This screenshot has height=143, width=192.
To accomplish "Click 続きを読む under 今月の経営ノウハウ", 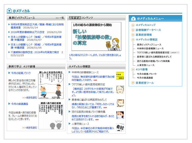I will (x=30, y=97).
